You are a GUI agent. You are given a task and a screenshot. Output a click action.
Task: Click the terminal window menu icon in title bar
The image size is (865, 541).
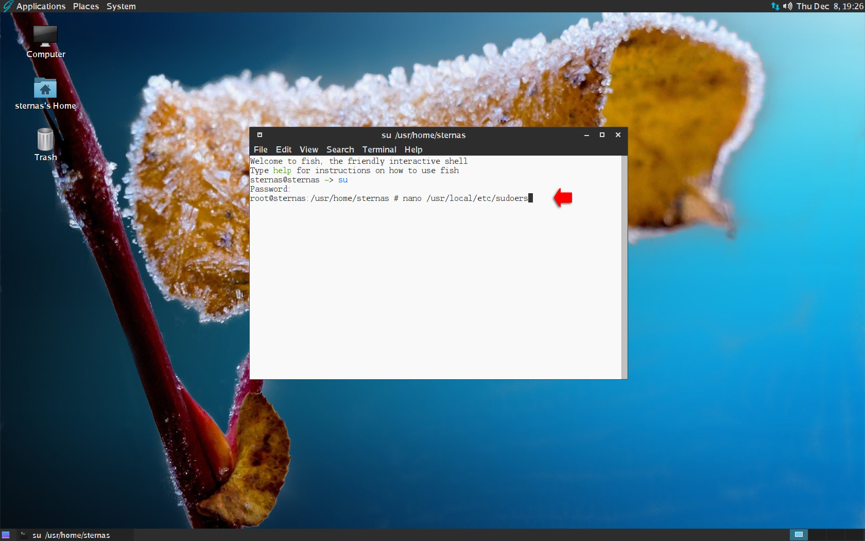pos(260,135)
